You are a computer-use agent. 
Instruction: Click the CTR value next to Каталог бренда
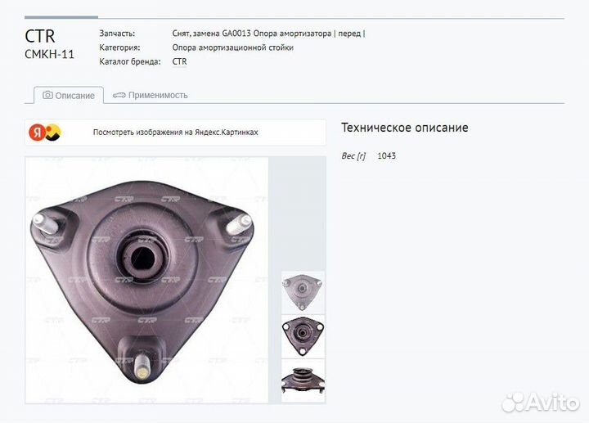coord(180,61)
